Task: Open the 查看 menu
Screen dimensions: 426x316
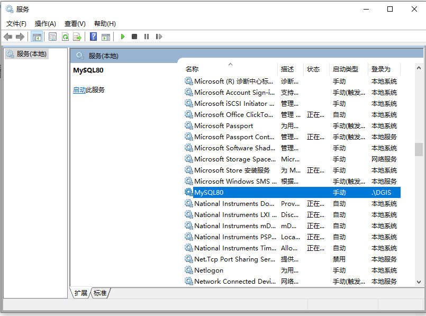Action: point(74,23)
